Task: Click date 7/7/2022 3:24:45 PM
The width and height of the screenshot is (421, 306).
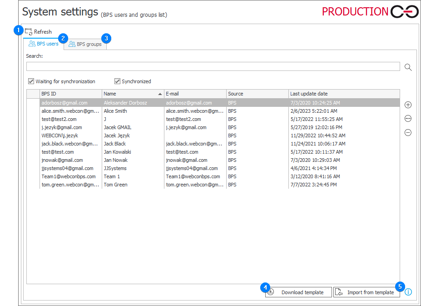Action: [313, 185]
